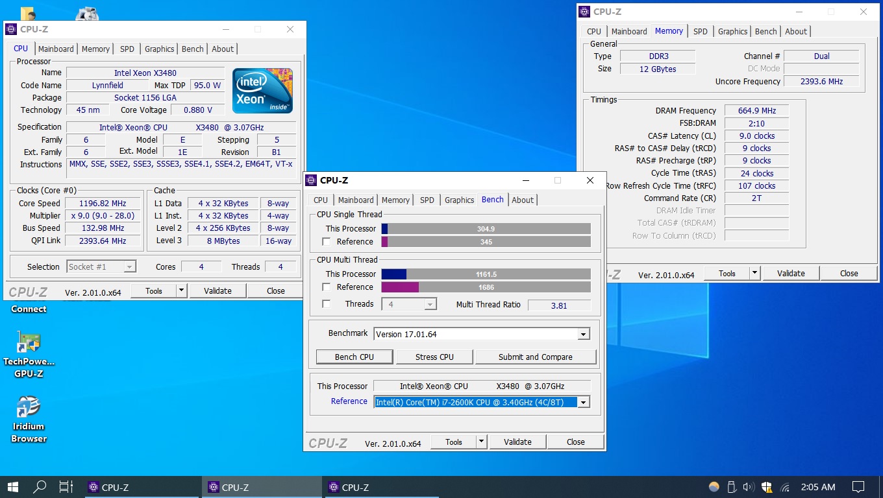Viewport: 883px width, 498px height.
Task: Click the DRAM Frequency value field
Action: (757, 111)
